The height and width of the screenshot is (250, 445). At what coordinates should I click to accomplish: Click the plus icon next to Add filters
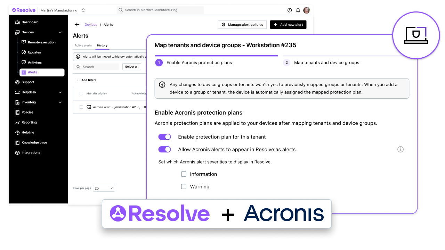pyautogui.click(x=77, y=80)
